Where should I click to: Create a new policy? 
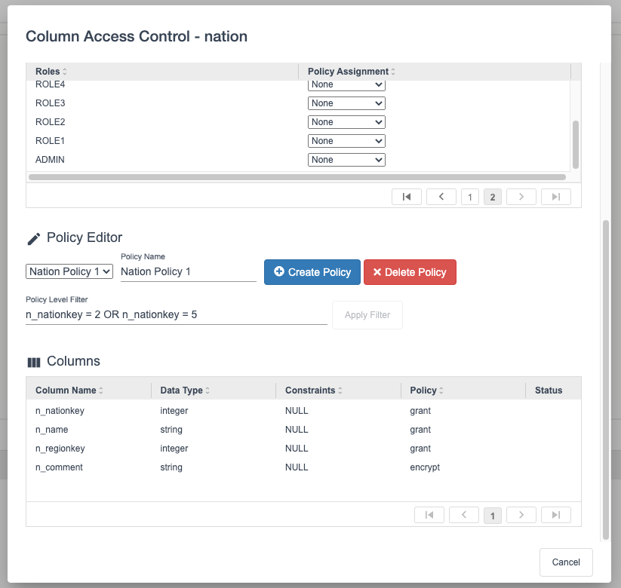(x=312, y=272)
